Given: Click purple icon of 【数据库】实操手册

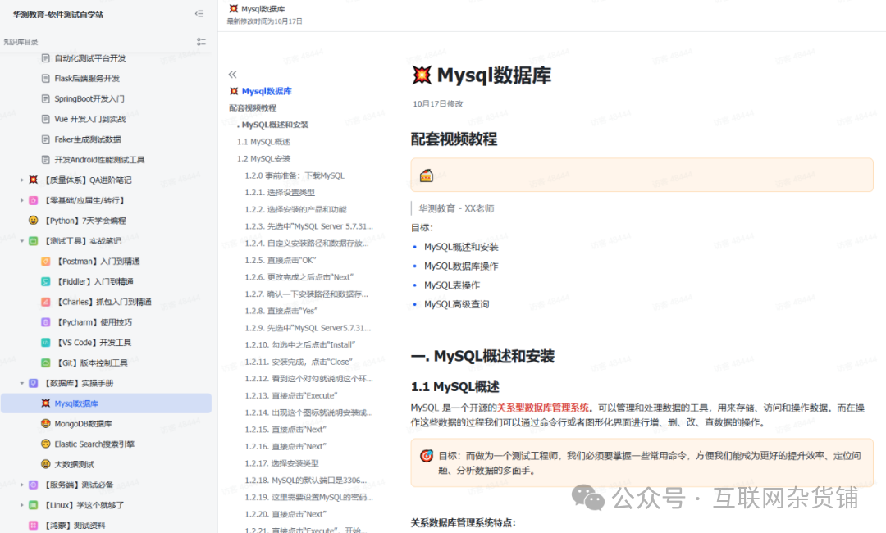Looking at the screenshot, I should (34, 383).
